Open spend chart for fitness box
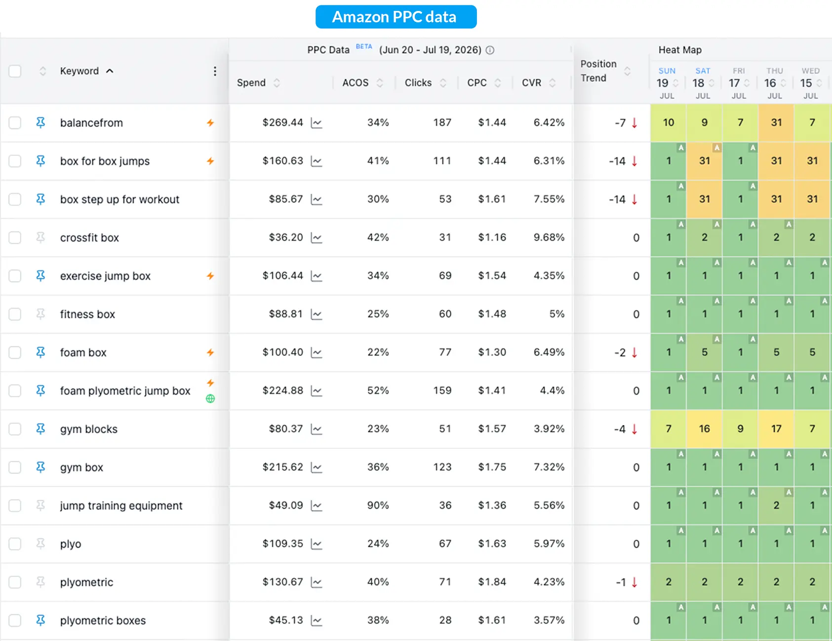832x641 pixels. tap(317, 314)
